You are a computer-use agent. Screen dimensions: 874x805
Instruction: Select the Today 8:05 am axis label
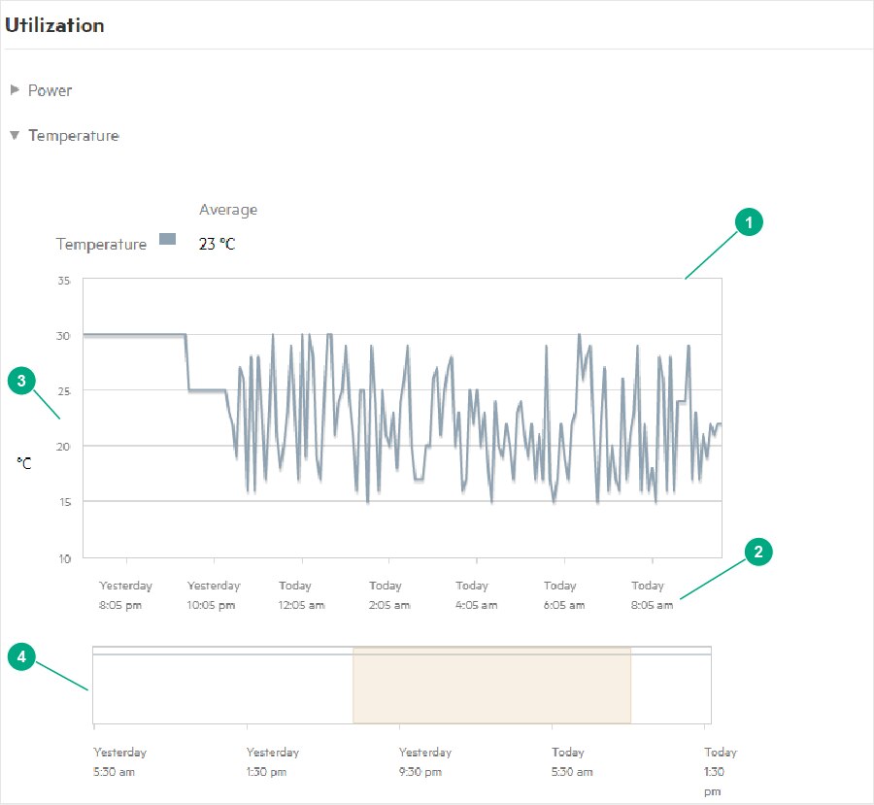[652, 595]
